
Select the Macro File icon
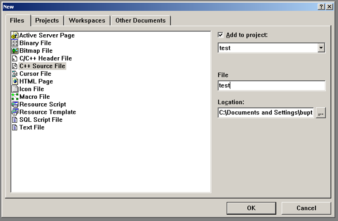coord(15,97)
